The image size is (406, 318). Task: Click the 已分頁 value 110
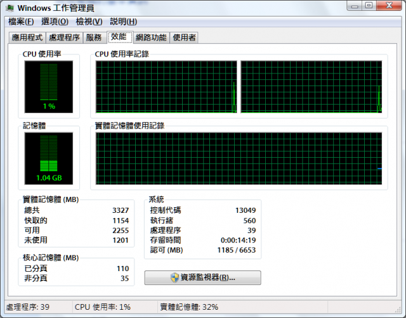click(122, 269)
